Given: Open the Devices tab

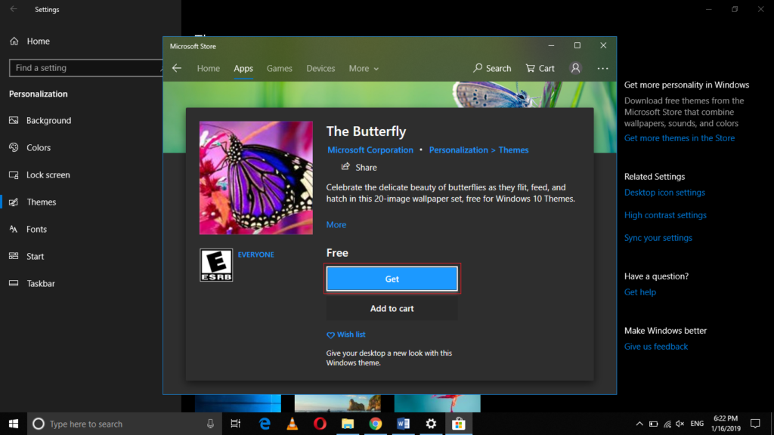Looking at the screenshot, I should [x=320, y=68].
